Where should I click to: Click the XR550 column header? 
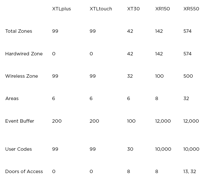click(x=191, y=9)
